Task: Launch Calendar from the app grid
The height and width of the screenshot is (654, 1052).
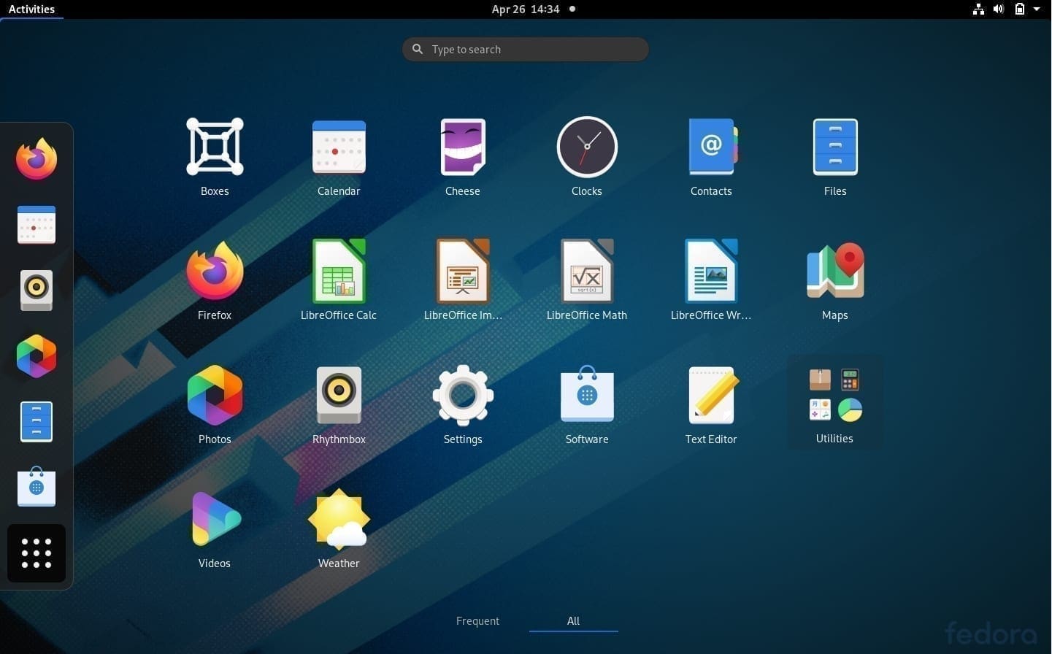Action: [x=339, y=147]
